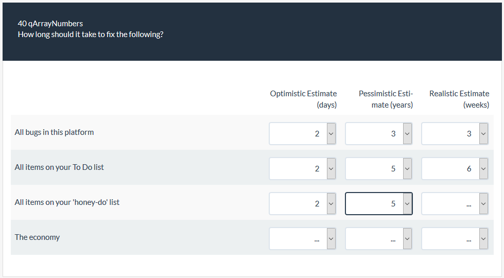The width and height of the screenshot is (504, 278).
Task: Click the Pessimistic Estimate (years) column header
Action: click(x=386, y=99)
